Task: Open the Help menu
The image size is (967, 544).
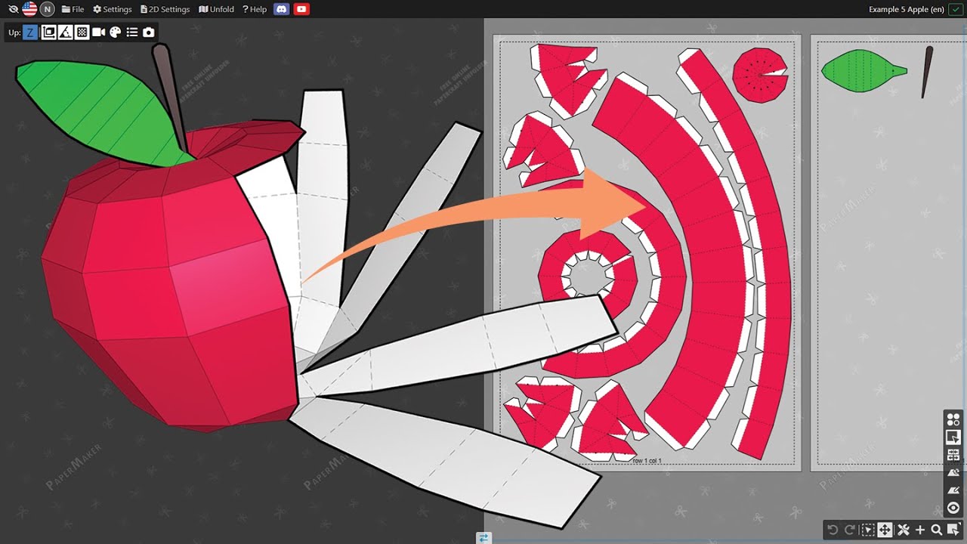Action: pyautogui.click(x=255, y=9)
